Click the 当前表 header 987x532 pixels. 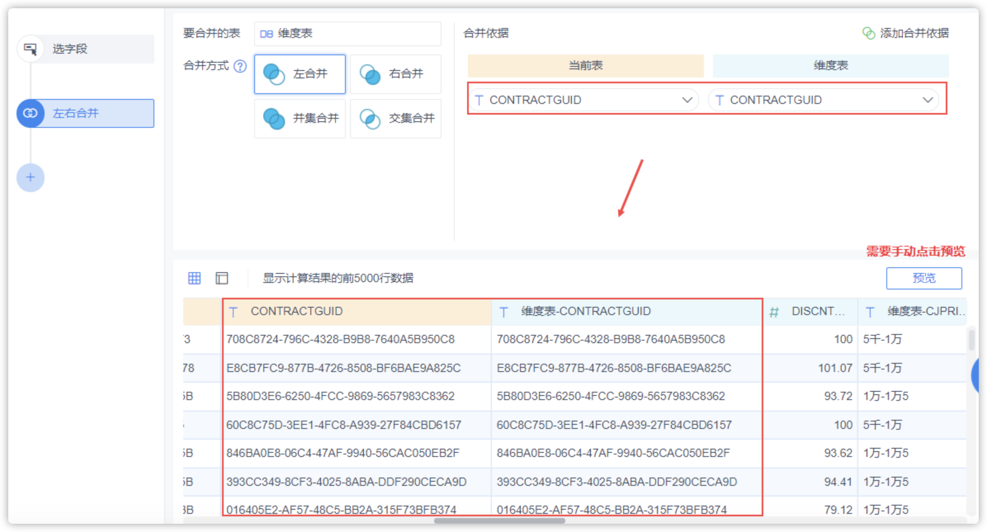[x=586, y=66]
